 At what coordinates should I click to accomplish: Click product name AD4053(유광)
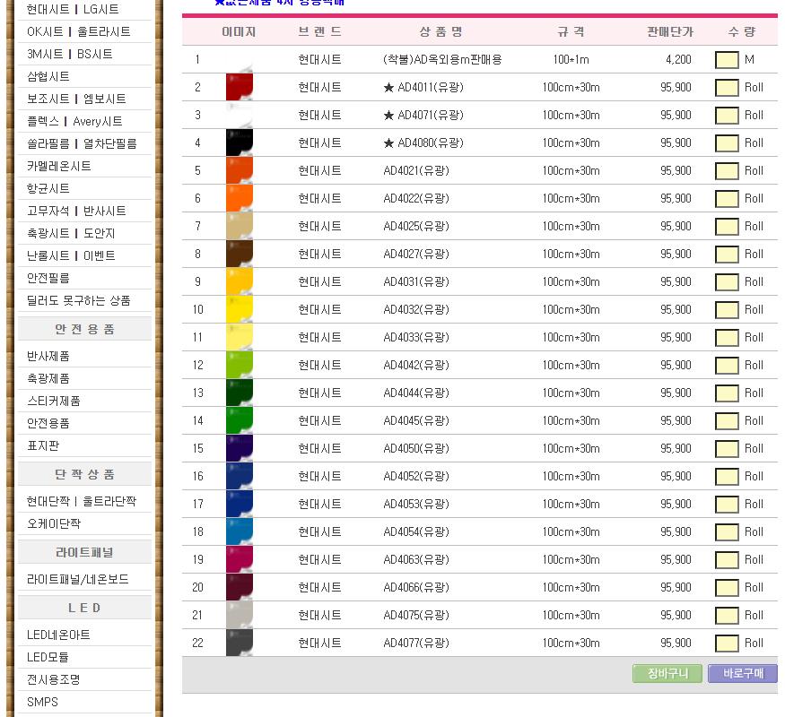click(x=416, y=504)
